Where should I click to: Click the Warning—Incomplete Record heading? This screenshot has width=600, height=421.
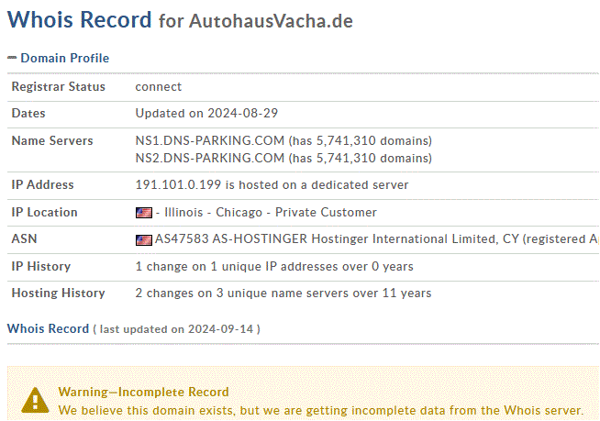coord(143,392)
